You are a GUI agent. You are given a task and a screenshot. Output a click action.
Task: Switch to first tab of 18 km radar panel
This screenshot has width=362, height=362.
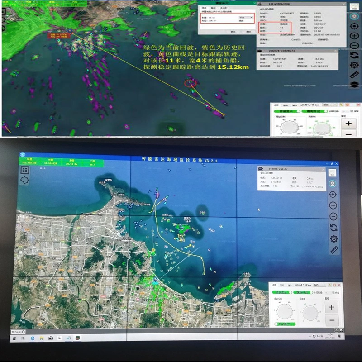click(x=274, y=286)
